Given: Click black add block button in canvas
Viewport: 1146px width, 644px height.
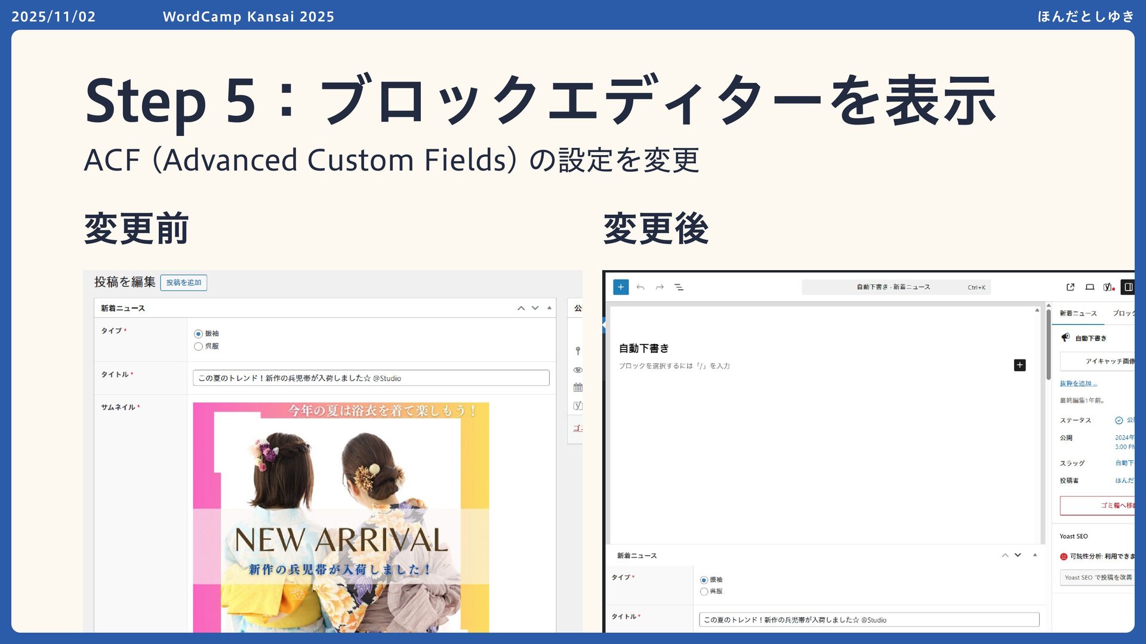Looking at the screenshot, I should 1019,365.
